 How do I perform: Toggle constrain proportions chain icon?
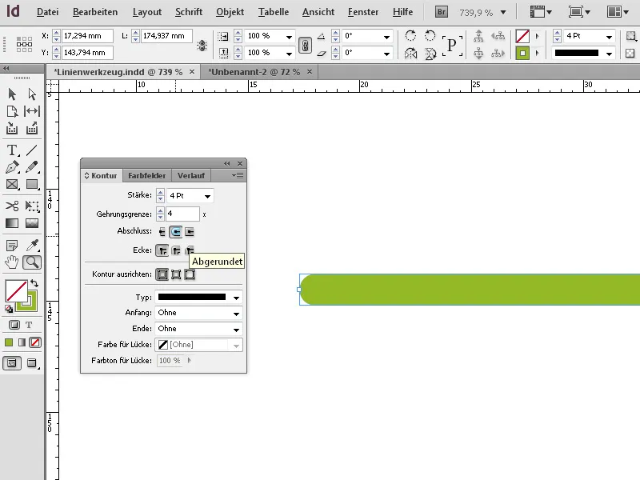coord(305,45)
